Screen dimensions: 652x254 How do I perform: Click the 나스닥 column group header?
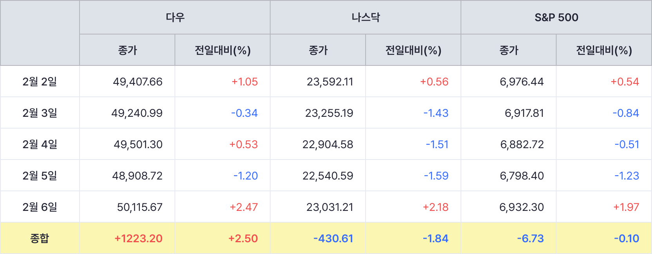(366, 17)
